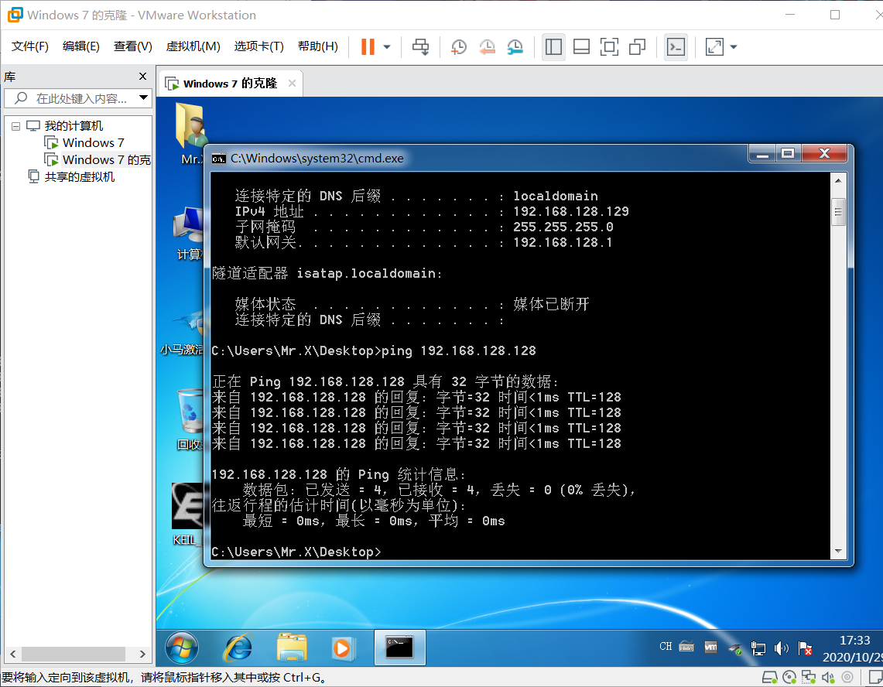This screenshot has height=687, width=883.
Task: Open the stretch guest dropdown arrow
Action: pos(734,47)
